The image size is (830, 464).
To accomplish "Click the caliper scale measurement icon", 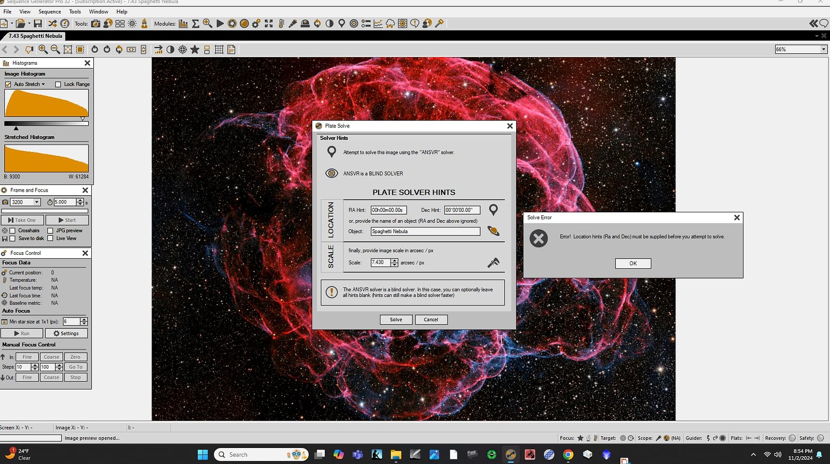I will tap(493, 263).
